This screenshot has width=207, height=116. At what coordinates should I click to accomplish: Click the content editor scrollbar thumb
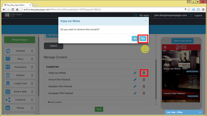(x=156, y=79)
